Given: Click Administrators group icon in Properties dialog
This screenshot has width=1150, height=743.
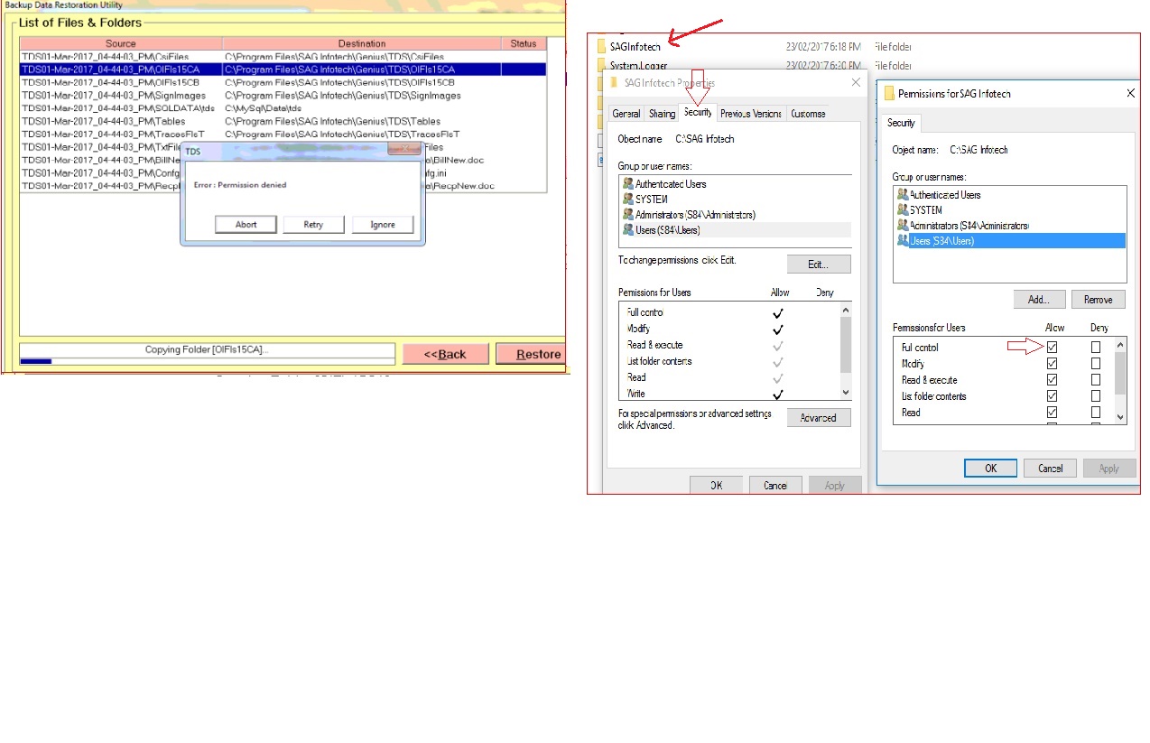Looking at the screenshot, I should pyautogui.click(x=627, y=215).
